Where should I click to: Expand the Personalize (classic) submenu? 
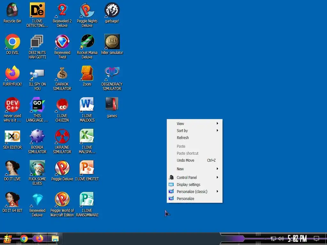194,191
